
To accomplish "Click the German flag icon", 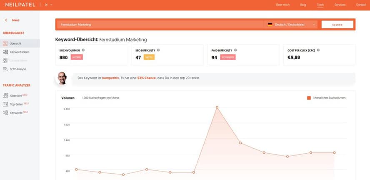I will point(270,24).
